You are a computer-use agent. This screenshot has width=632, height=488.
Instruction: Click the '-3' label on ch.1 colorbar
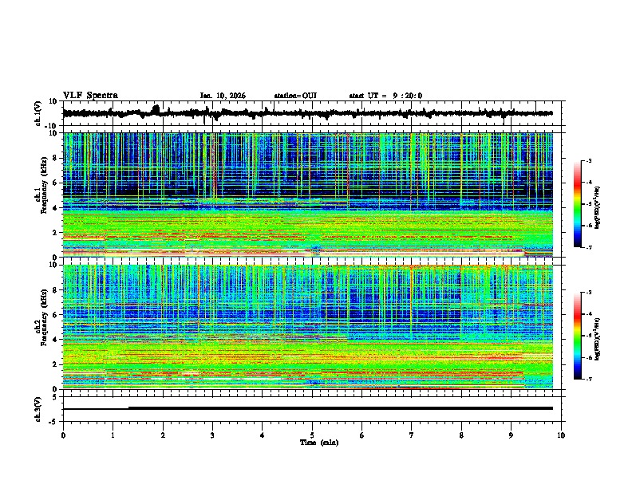[588, 160]
